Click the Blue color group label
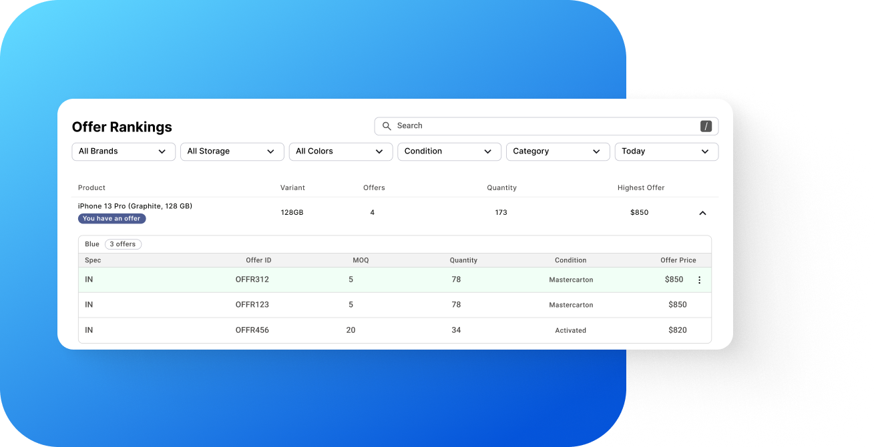Viewport: 876px width, 447px height. [92, 244]
